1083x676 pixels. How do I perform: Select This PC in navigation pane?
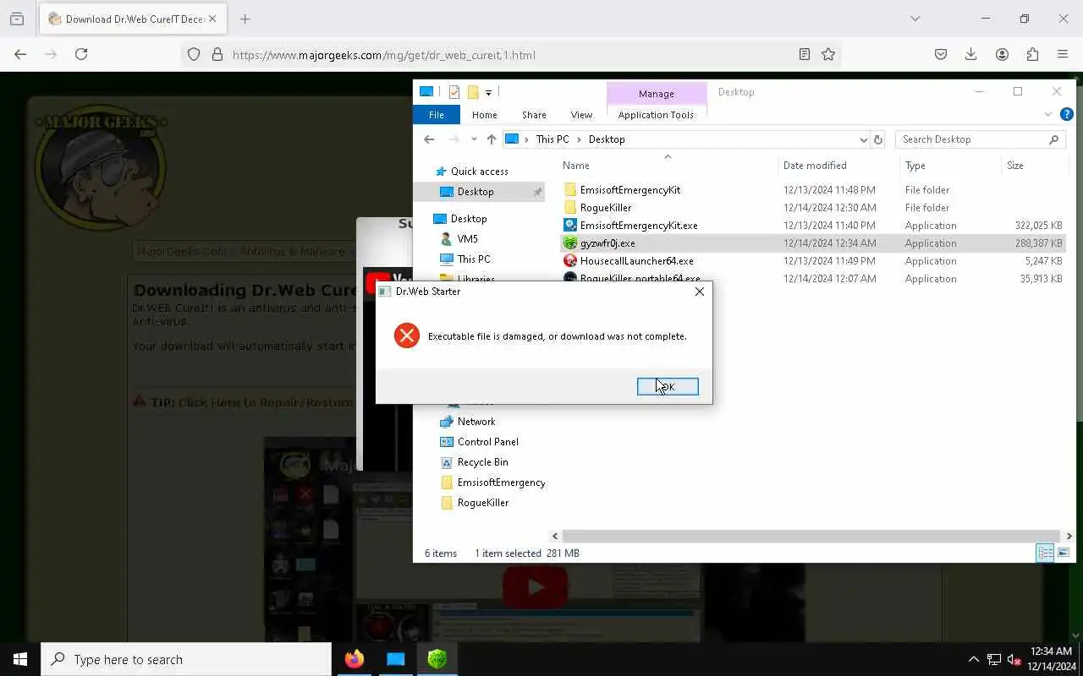tap(473, 259)
